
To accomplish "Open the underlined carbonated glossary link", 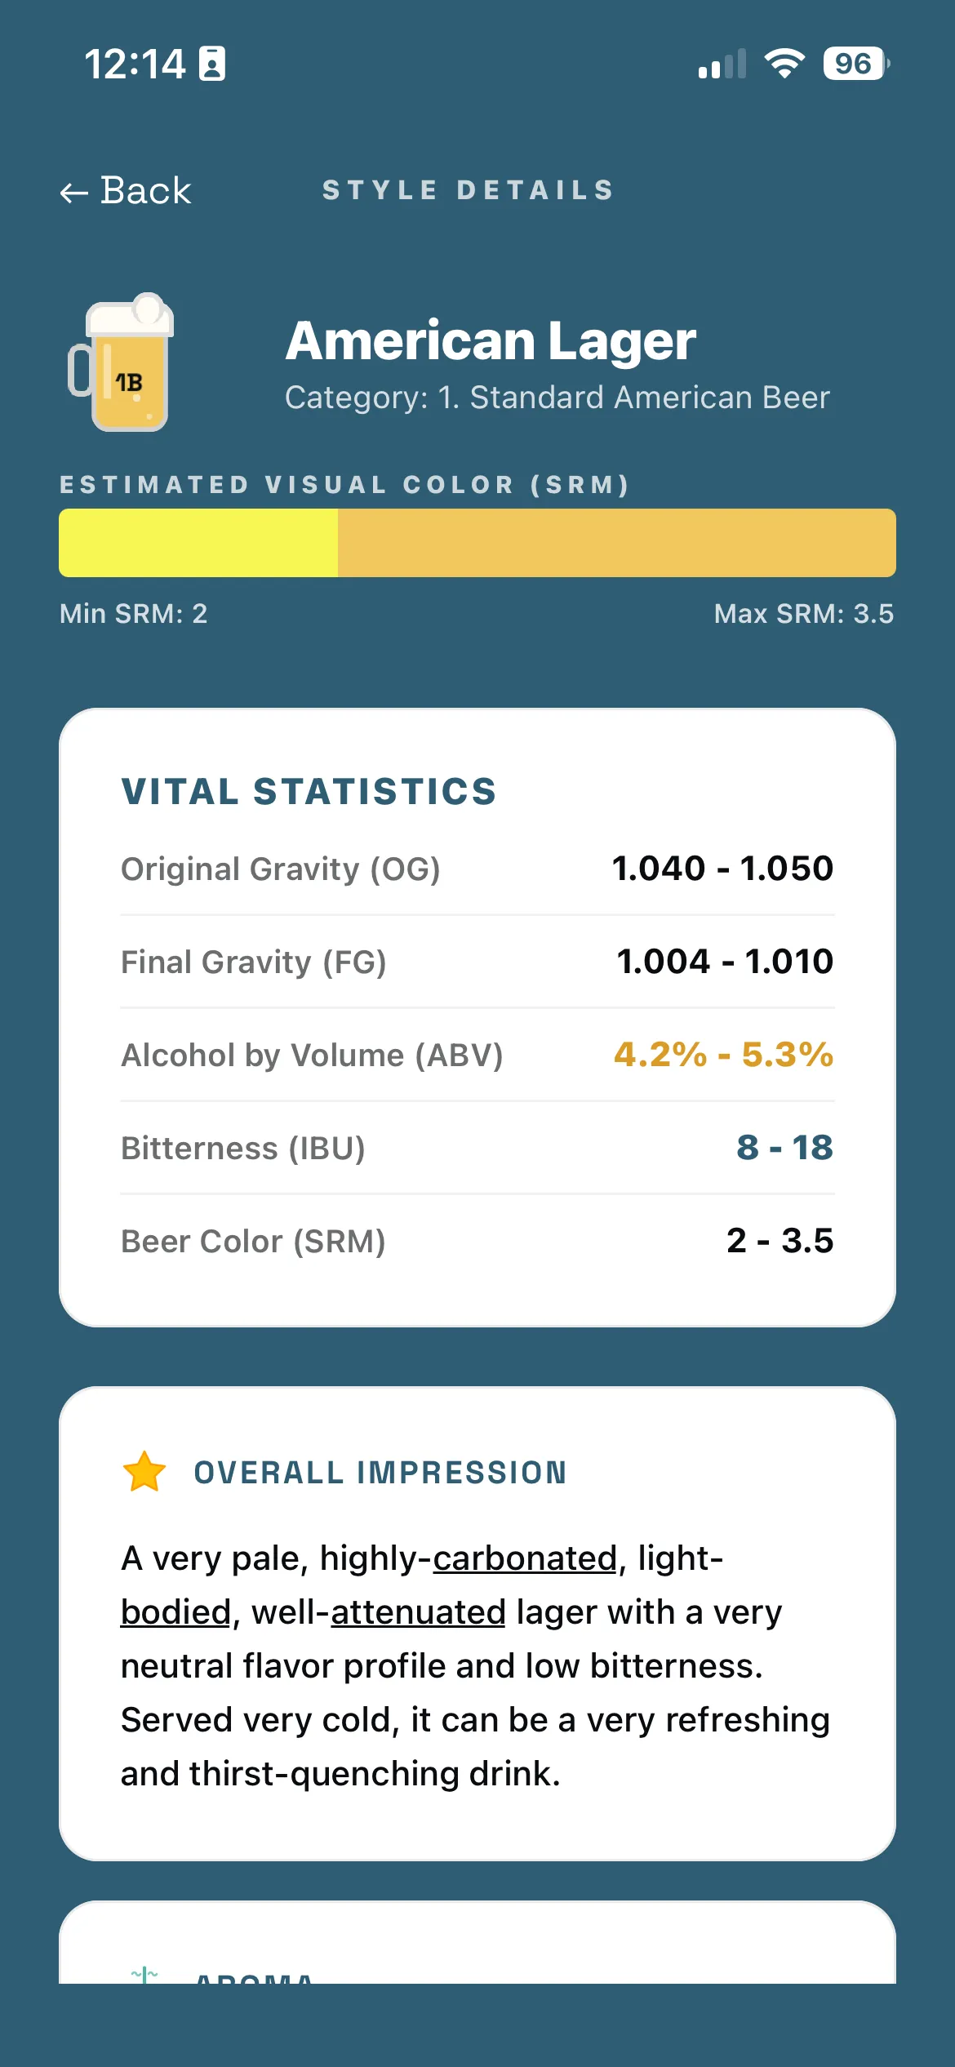I will [525, 1558].
